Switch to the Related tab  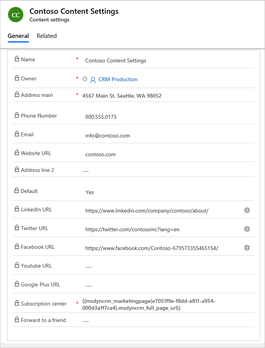[x=47, y=36]
